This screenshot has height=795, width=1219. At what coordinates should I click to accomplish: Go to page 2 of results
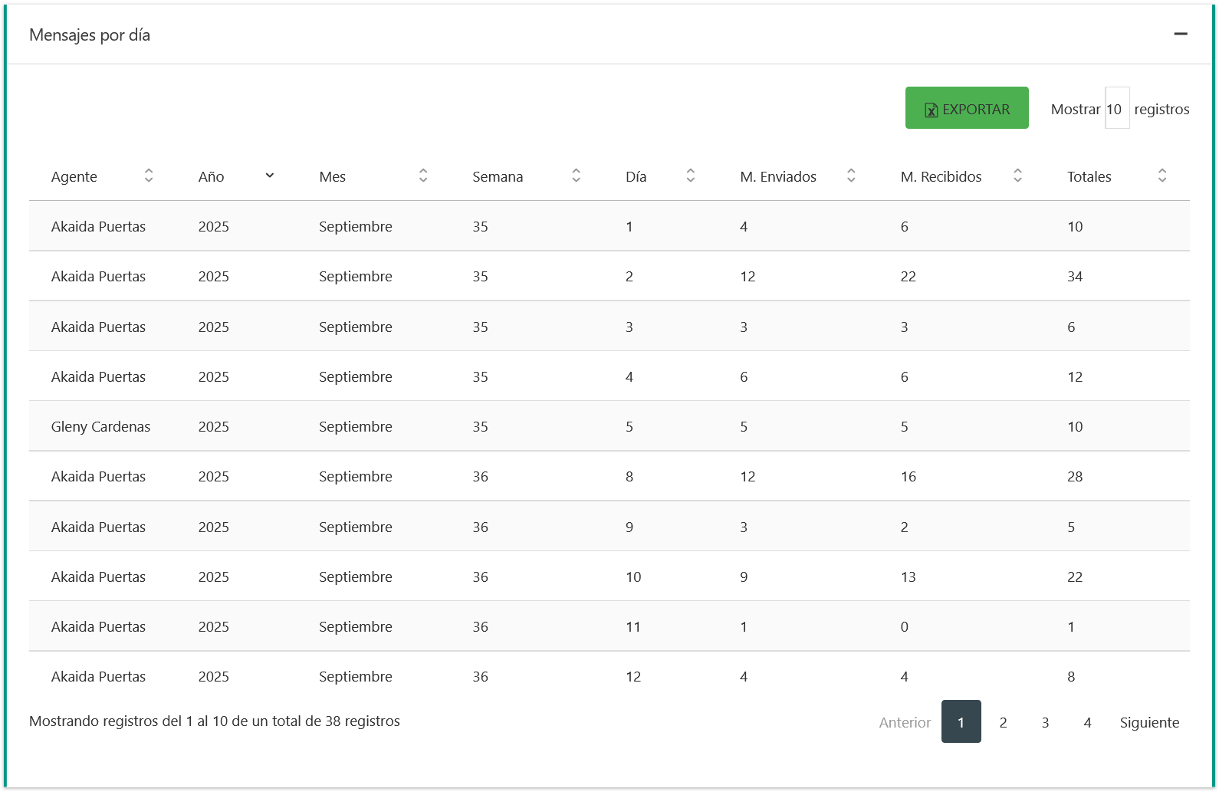(1002, 722)
